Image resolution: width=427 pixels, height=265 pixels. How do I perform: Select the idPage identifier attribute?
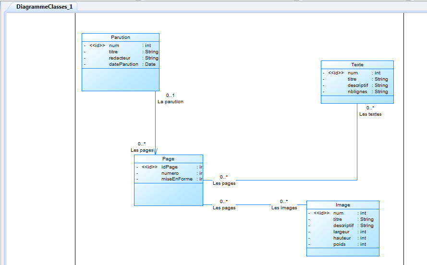(x=169, y=167)
